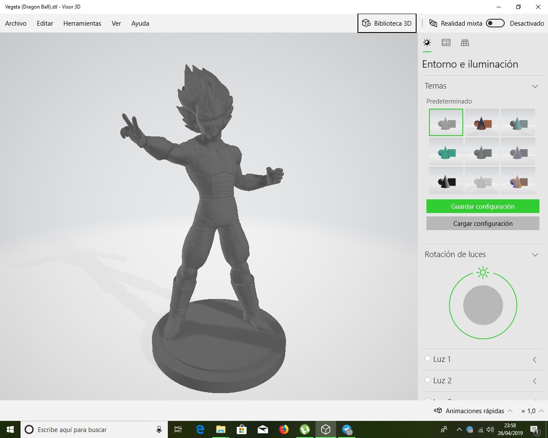Viewport: 548px width, 438px height.
Task: Open the Grid and views tab icon
Action: coord(465,42)
